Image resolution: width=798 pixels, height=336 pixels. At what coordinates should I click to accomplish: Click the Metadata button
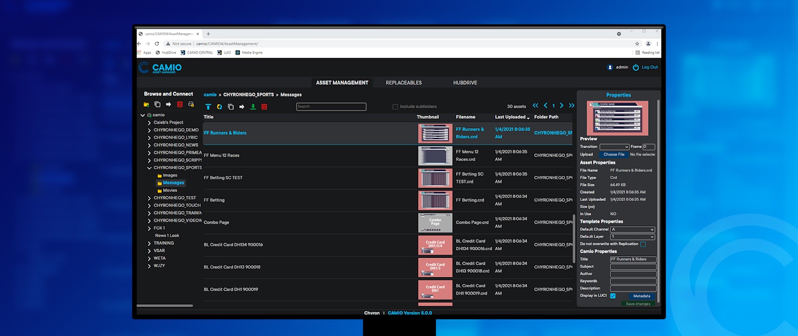coord(641,296)
